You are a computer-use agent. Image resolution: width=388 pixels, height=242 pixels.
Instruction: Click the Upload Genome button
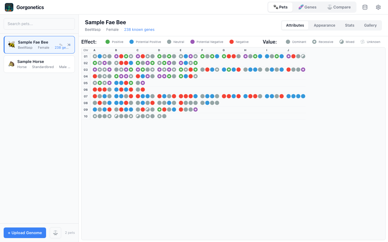tap(25, 233)
